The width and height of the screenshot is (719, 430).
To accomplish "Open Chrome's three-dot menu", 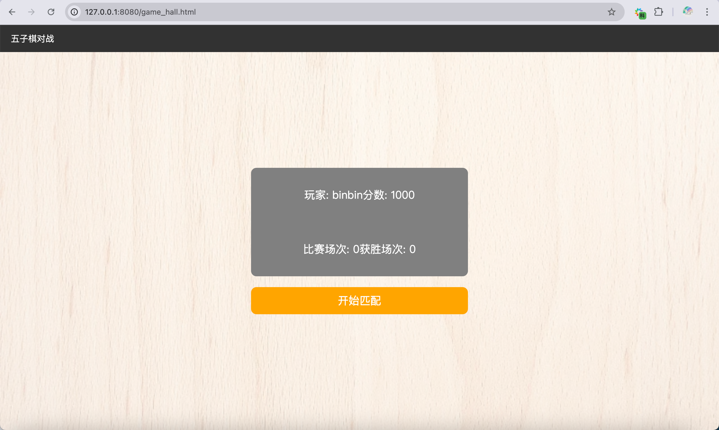I will [x=707, y=12].
